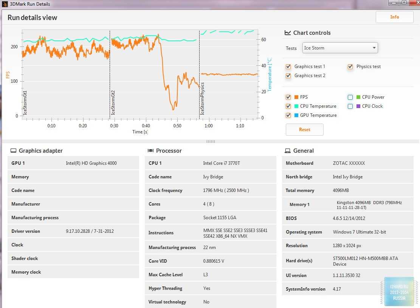Click the Processor chip icon
420x308 pixels.
coord(150,151)
